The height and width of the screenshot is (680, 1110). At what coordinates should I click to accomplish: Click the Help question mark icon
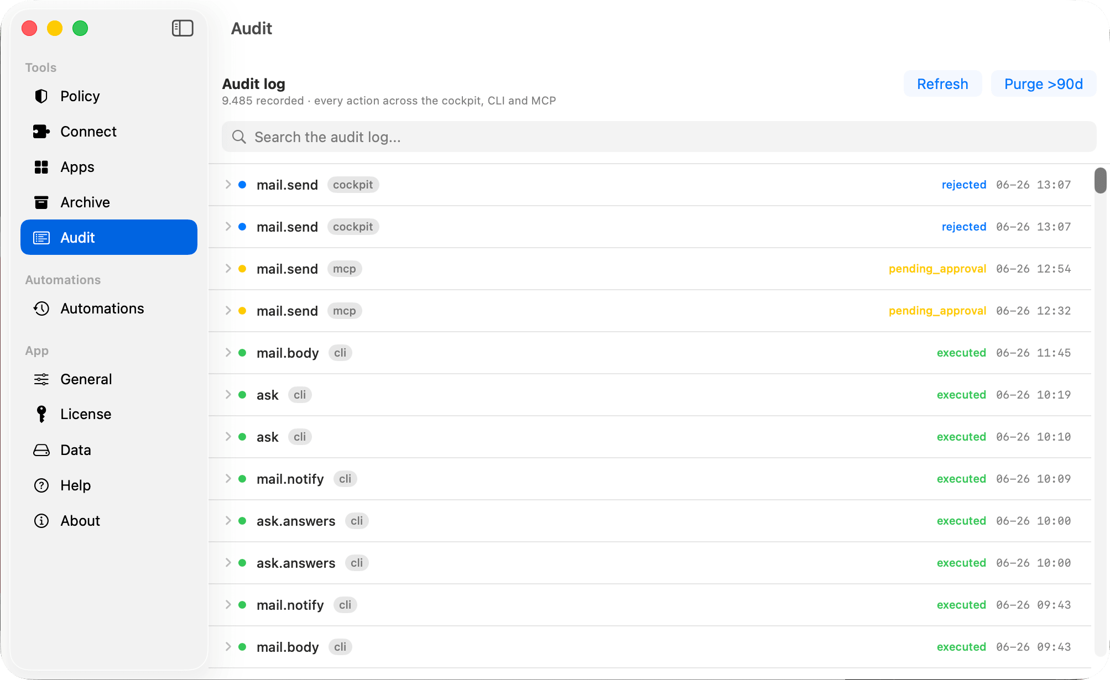tap(41, 485)
